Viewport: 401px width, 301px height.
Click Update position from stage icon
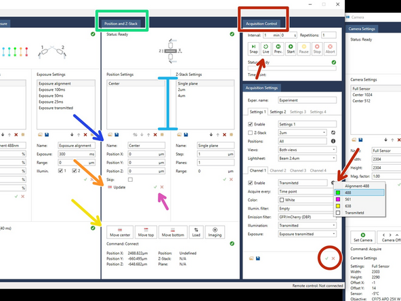pyautogui.click(x=110, y=187)
